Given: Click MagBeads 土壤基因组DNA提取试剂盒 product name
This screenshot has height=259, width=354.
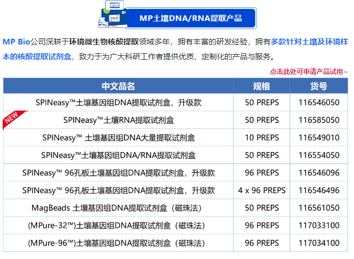Looking at the screenshot, I should (116, 208).
